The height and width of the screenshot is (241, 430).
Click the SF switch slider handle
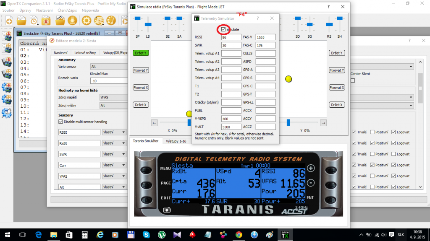(x=138, y=18)
